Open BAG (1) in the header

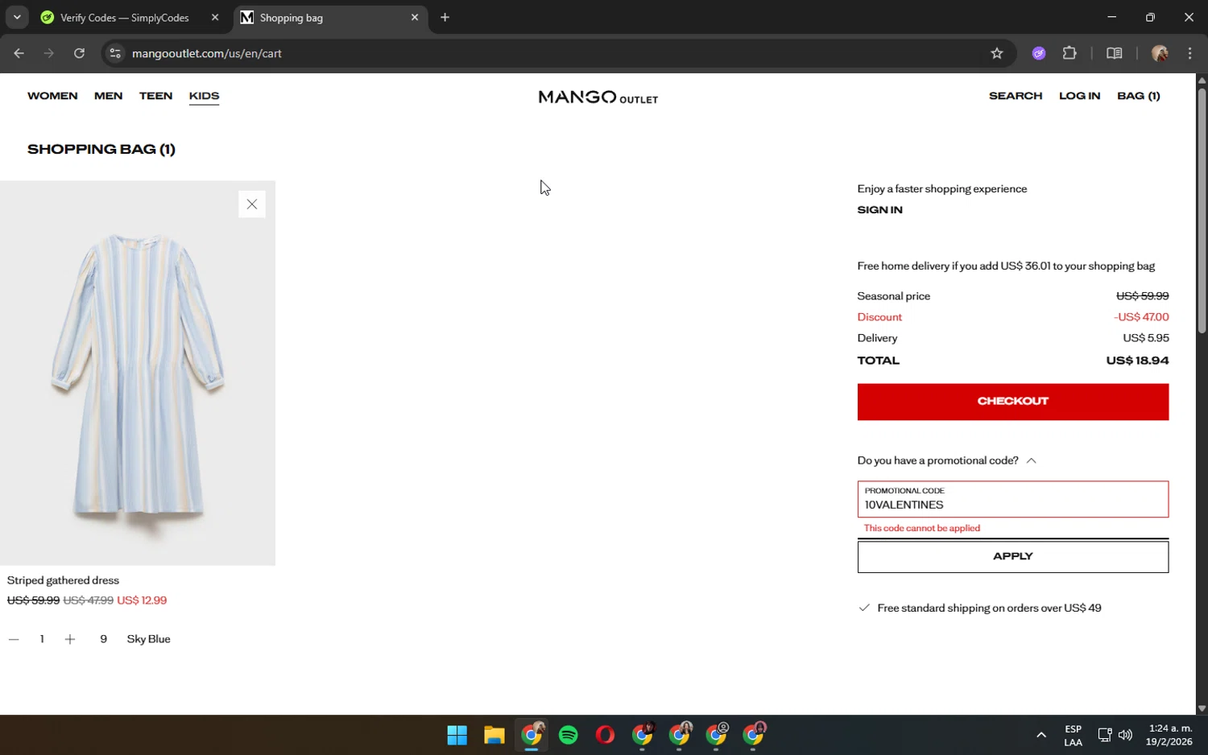[x=1139, y=96]
